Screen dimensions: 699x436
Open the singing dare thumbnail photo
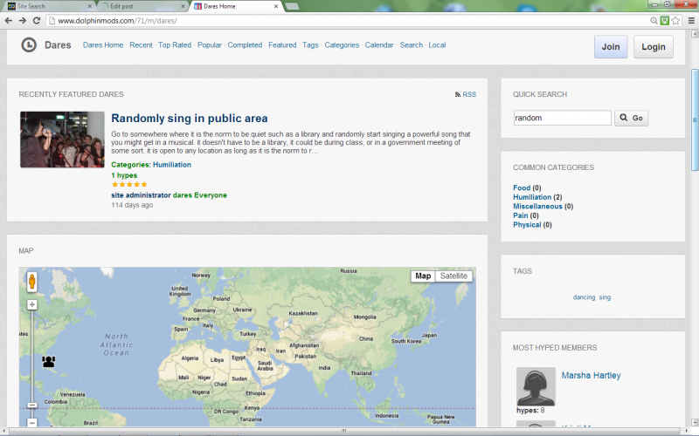[x=62, y=140]
